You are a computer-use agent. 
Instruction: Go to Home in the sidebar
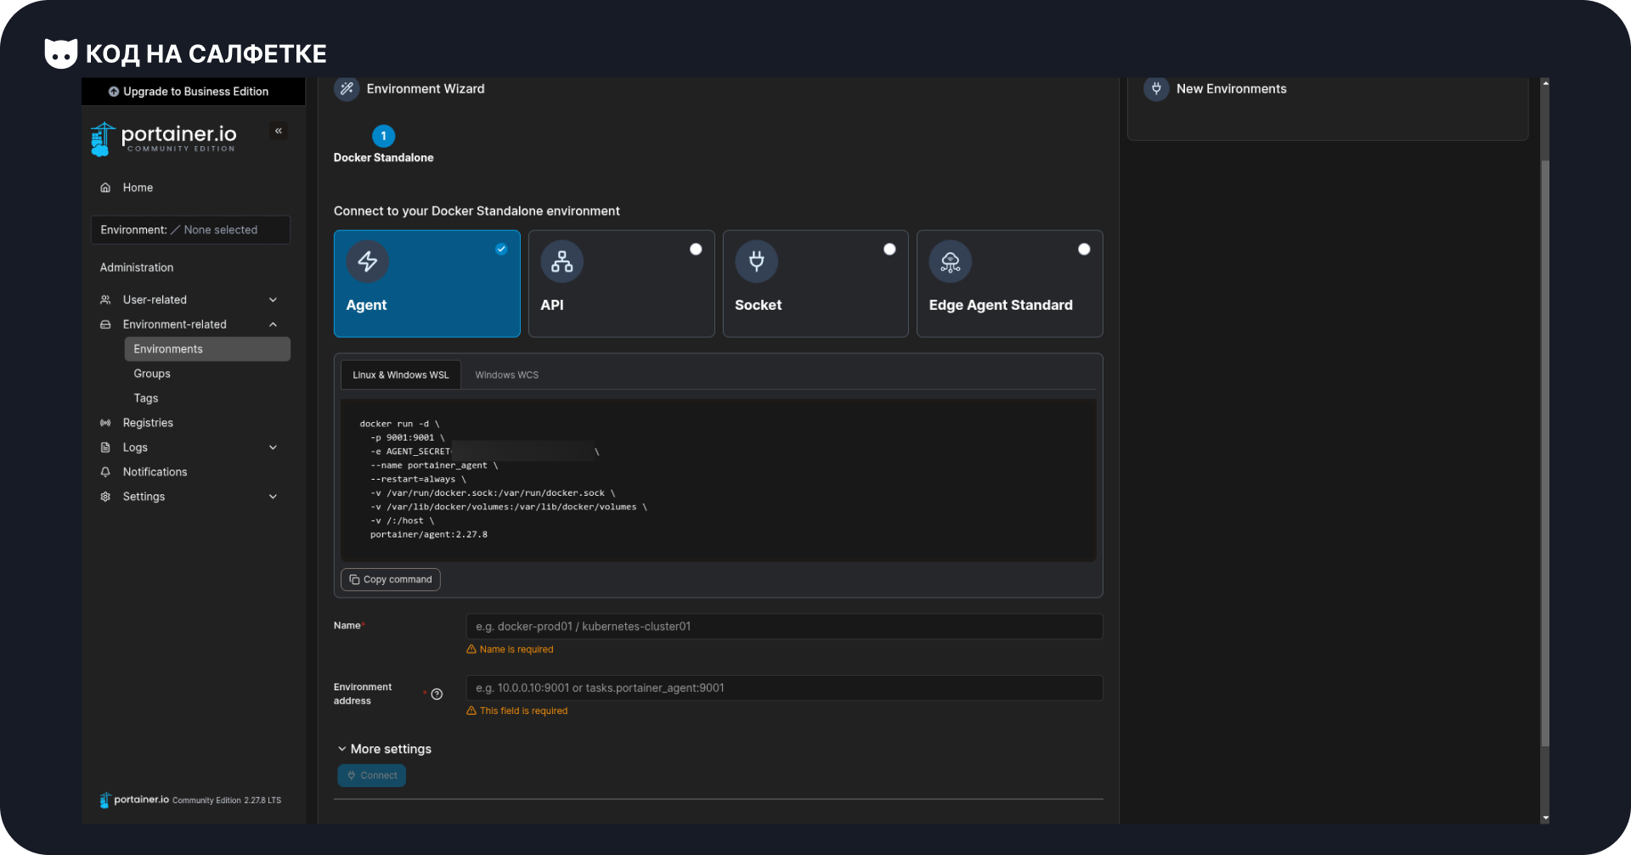(138, 188)
